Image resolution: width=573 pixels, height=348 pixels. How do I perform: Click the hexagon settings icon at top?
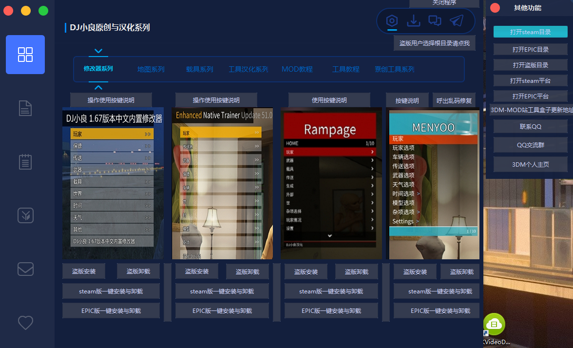tap(392, 20)
